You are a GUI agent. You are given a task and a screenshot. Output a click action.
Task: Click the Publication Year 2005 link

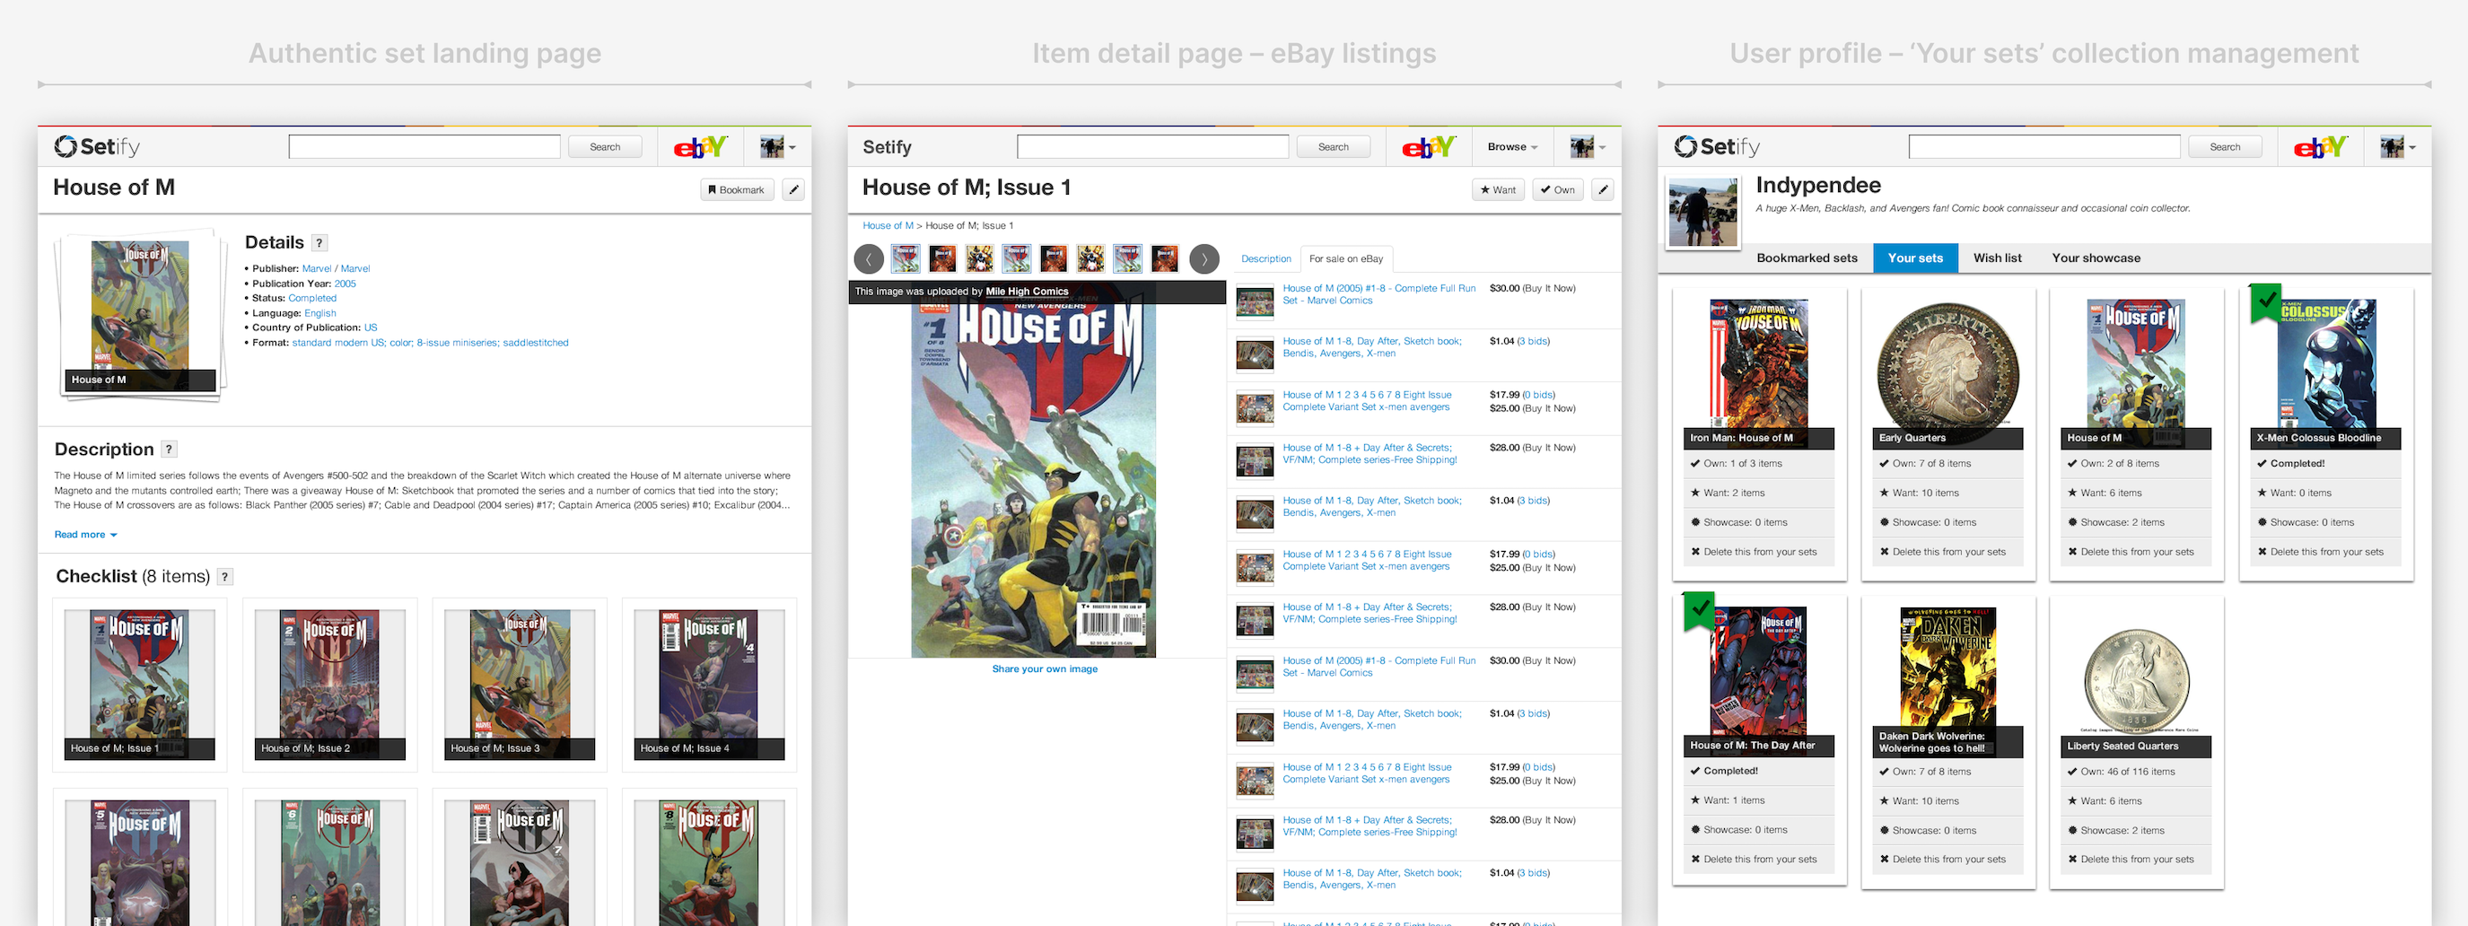pyautogui.click(x=345, y=284)
